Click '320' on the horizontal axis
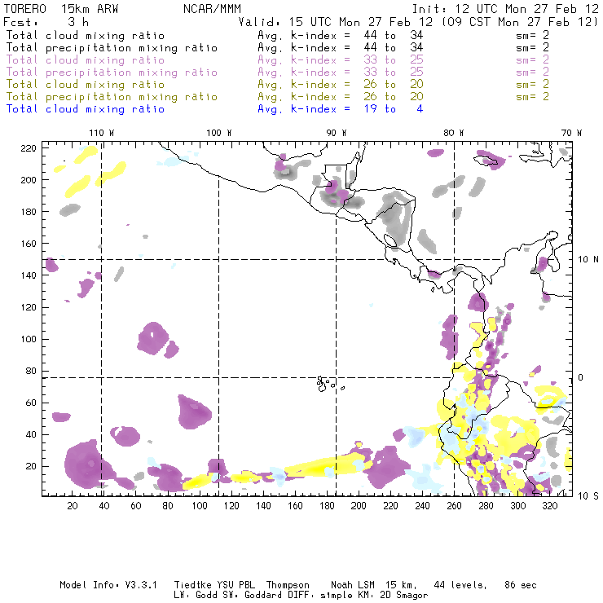Image resolution: width=603 pixels, height=603 pixels. (x=549, y=506)
